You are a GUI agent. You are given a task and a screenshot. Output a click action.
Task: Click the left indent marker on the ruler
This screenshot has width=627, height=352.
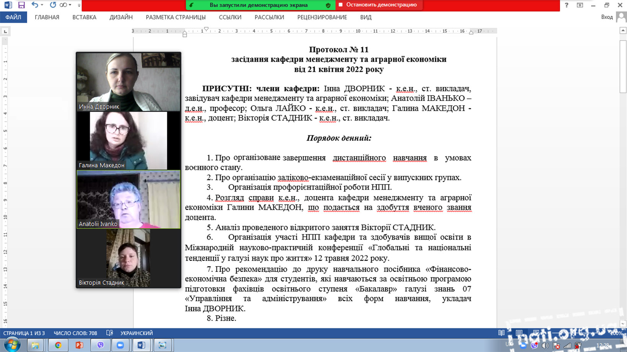185,34
